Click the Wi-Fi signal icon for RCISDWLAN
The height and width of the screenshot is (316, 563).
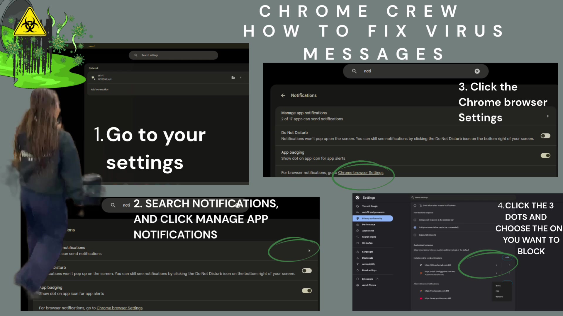coord(93,78)
